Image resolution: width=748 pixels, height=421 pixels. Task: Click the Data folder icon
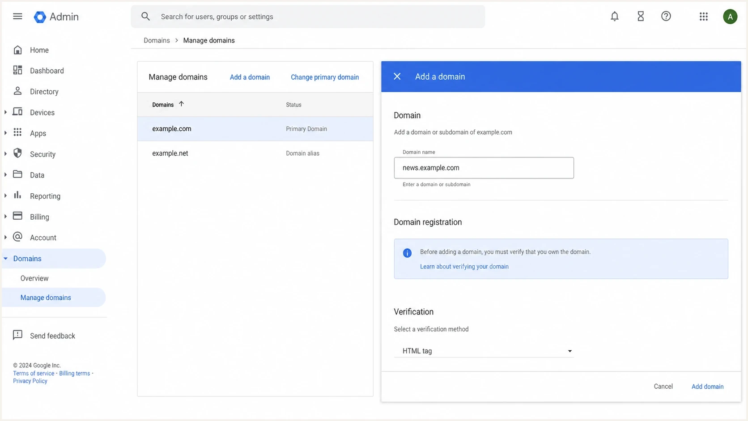click(17, 174)
